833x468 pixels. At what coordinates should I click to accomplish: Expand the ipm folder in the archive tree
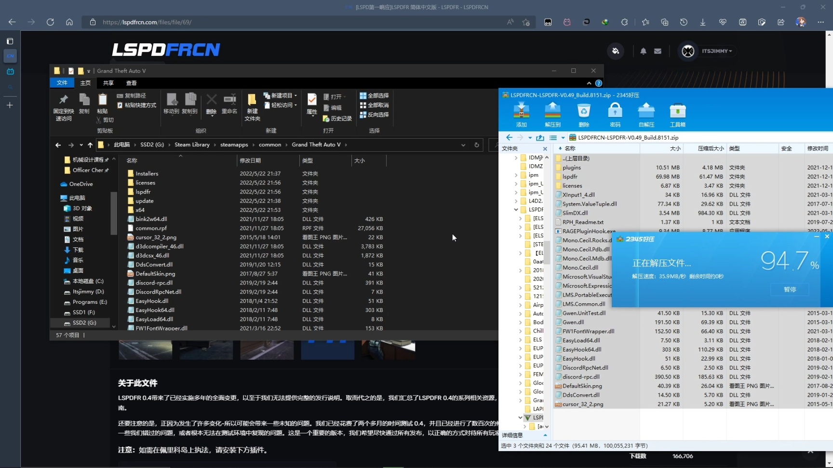click(516, 175)
